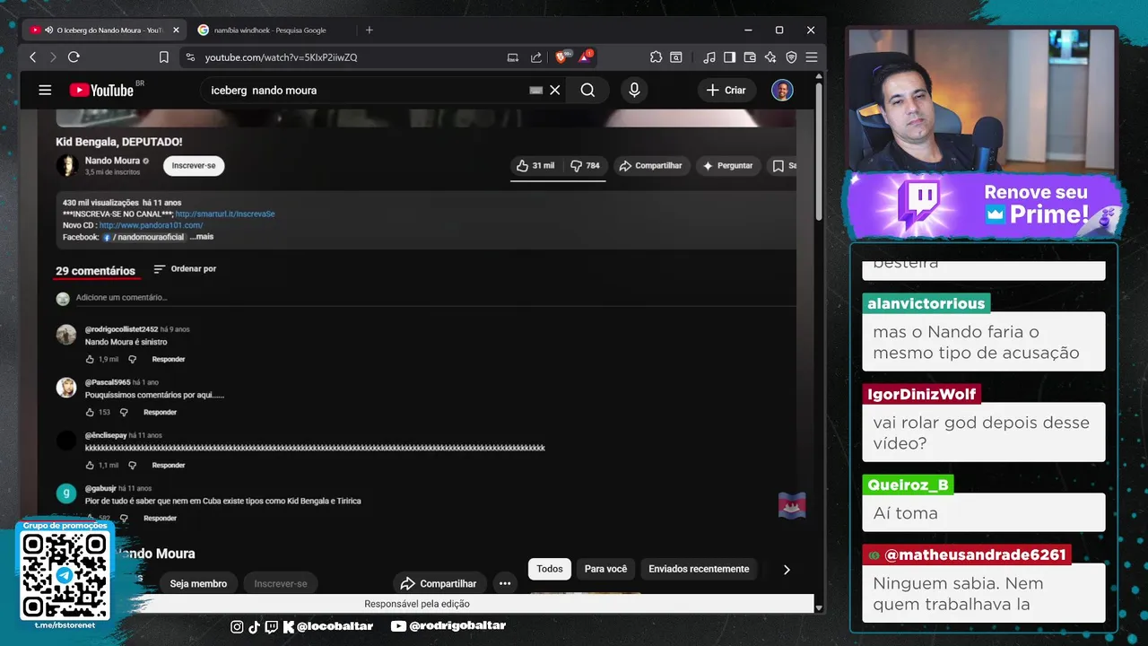The image size is (1148, 646).
Task: Select the Todos filter chip
Action: pyautogui.click(x=550, y=569)
